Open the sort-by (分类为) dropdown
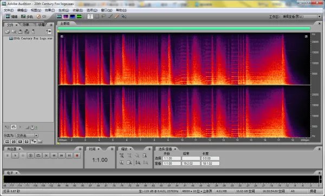 (x=27, y=136)
